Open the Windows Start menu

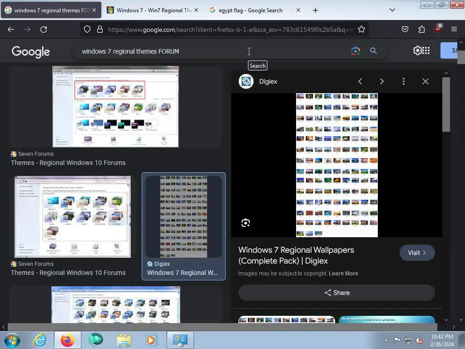pyautogui.click(x=12, y=340)
